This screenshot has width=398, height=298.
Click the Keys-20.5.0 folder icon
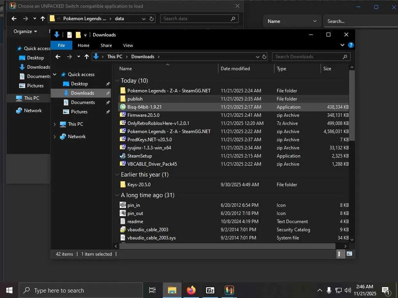point(122,184)
